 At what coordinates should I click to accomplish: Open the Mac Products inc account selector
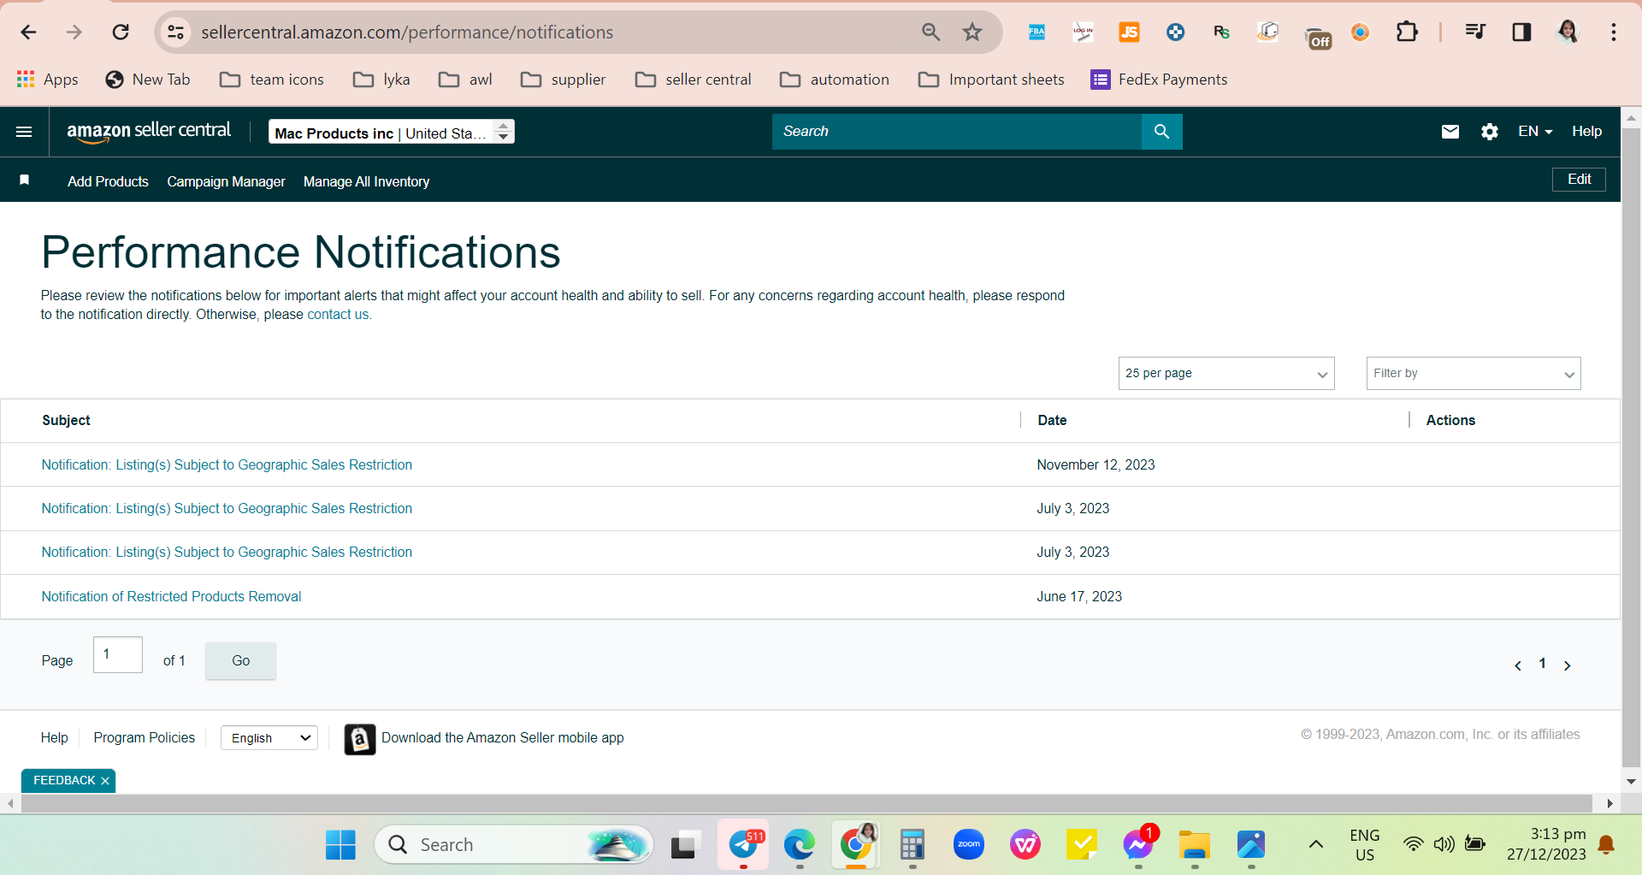coord(392,132)
